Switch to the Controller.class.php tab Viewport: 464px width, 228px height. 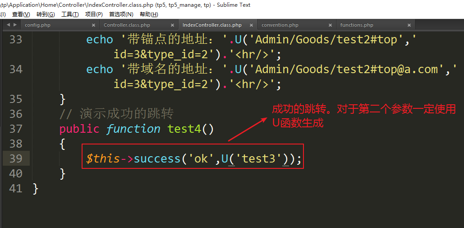pyautogui.click(x=127, y=25)
